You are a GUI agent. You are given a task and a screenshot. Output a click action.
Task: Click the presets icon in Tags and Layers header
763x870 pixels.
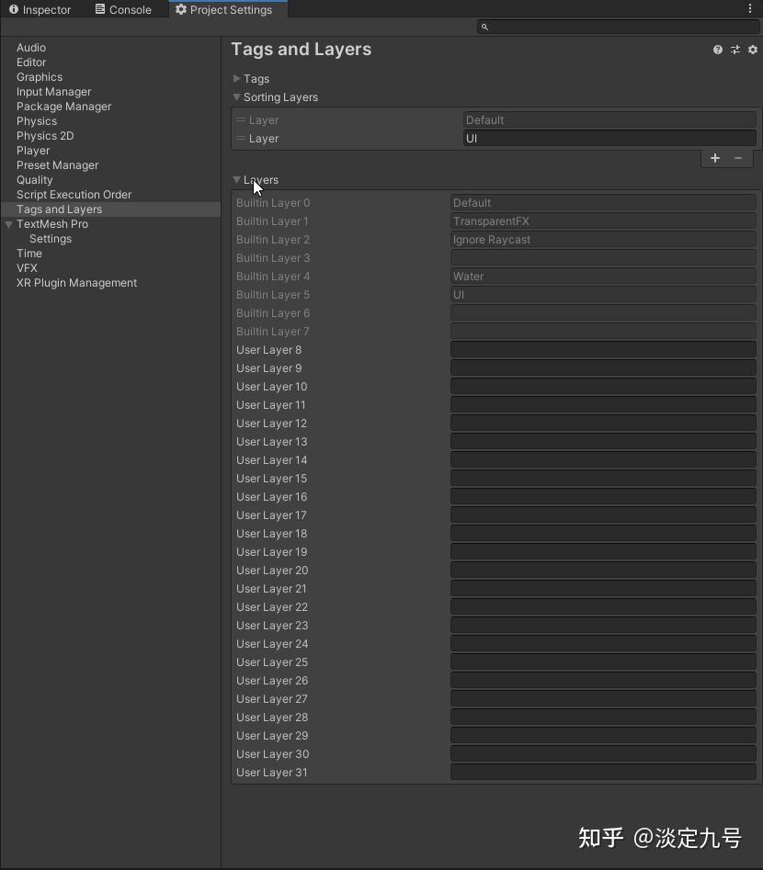pos(735,50)
